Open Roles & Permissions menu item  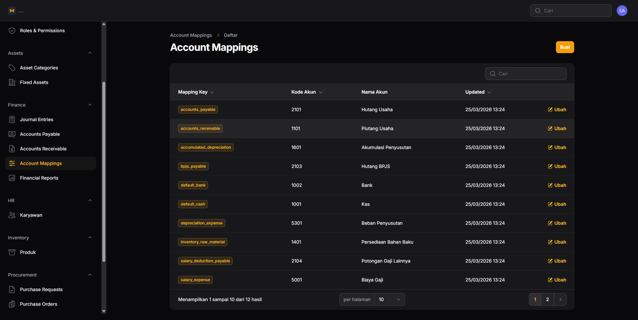[51, 31]
